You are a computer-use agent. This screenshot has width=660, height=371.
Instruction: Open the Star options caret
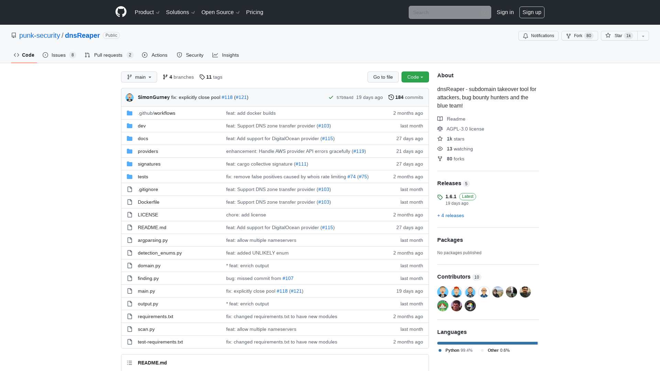click(x=643, y=36)
